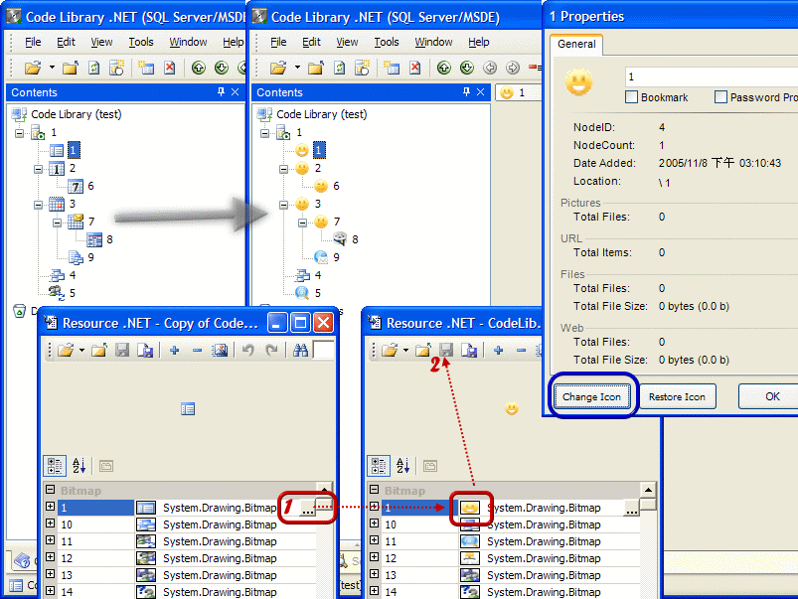798x599 pixels.
Task: Expand row 10 in Resource .NET - Copy of Code grid
Action: (x=50, y=524)
